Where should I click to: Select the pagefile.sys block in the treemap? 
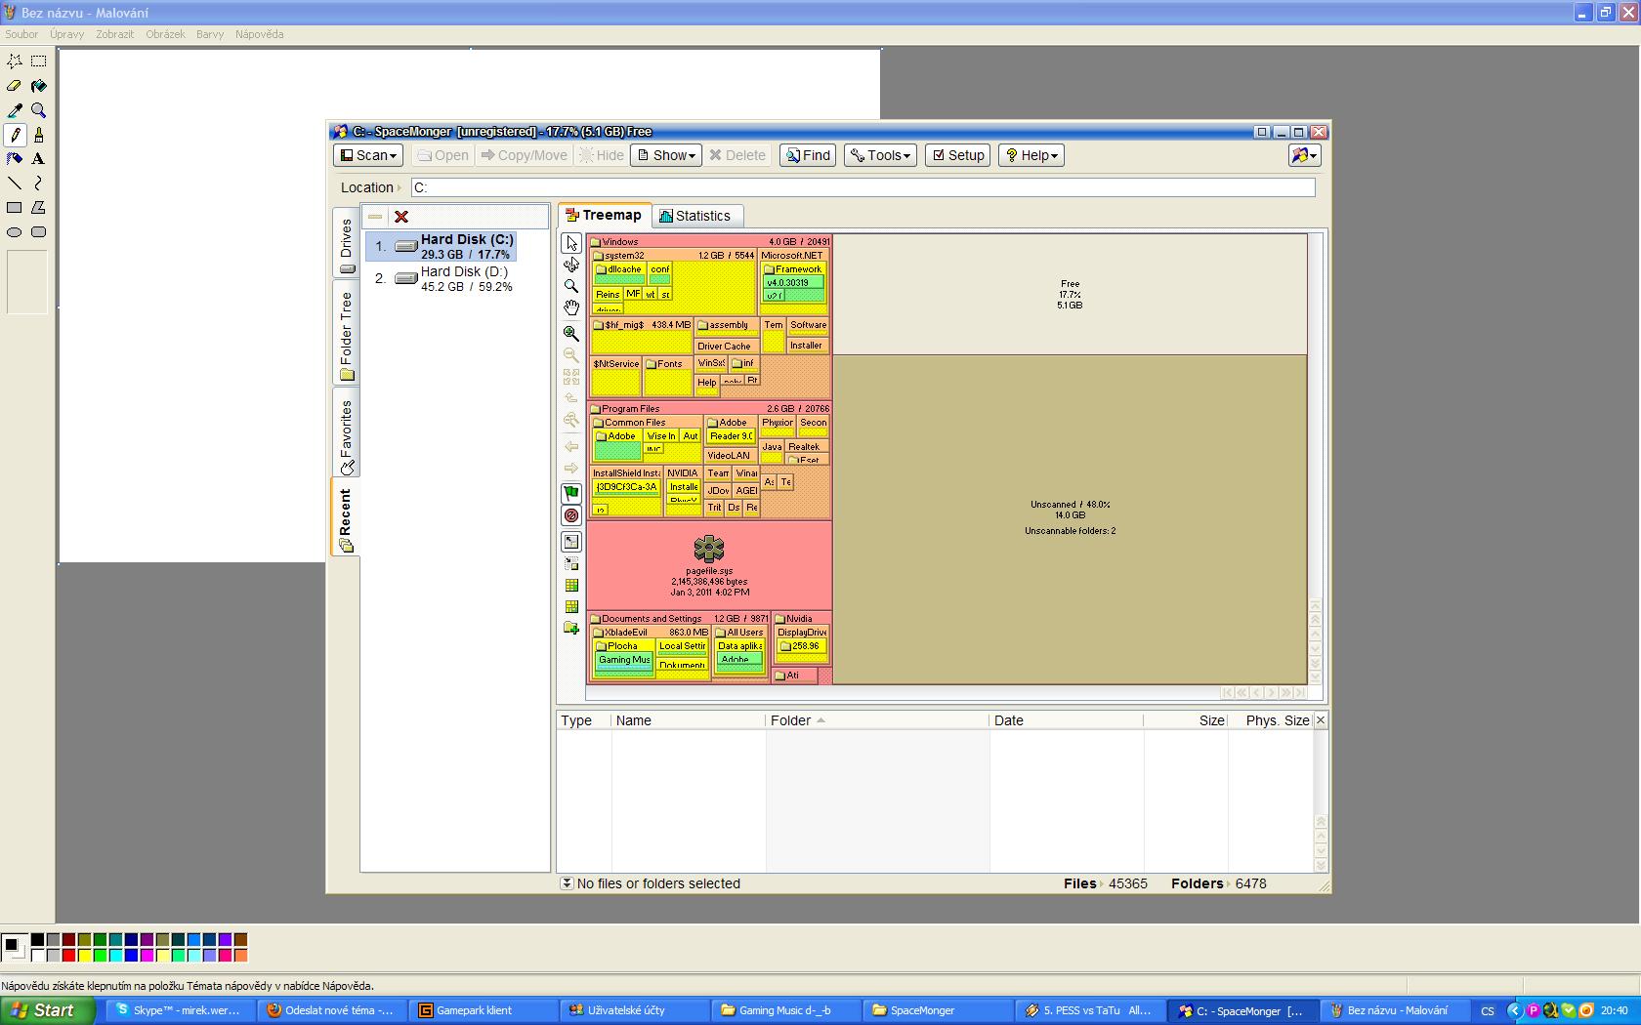[709, 565]
